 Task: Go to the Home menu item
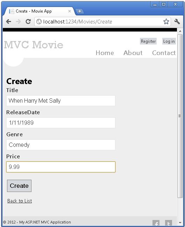(x=105, y=53)
